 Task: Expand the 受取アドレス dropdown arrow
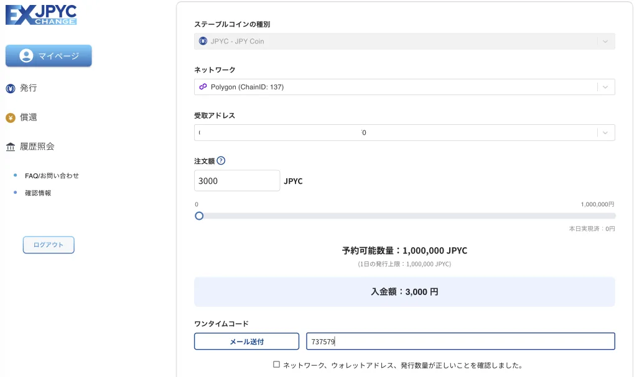[605, 132]
